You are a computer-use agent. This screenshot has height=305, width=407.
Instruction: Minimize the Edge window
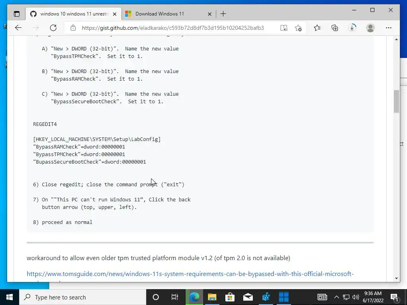click(x=354, y=10)
